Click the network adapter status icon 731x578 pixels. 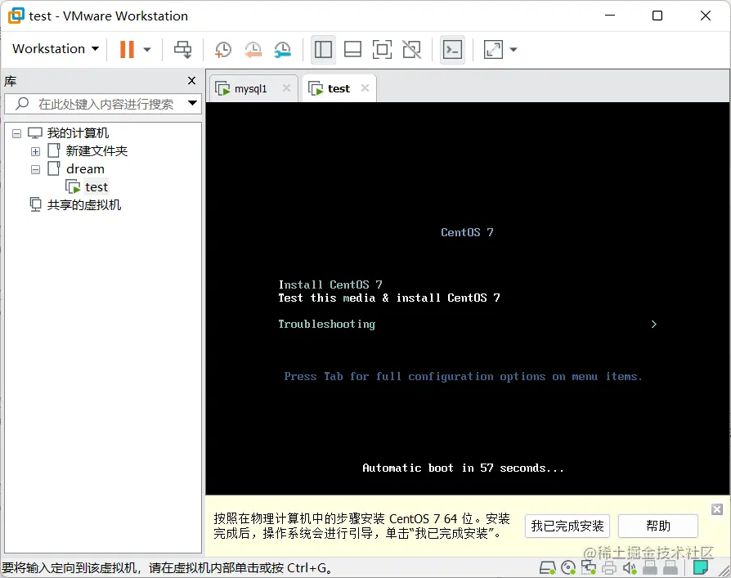point(589,567)
